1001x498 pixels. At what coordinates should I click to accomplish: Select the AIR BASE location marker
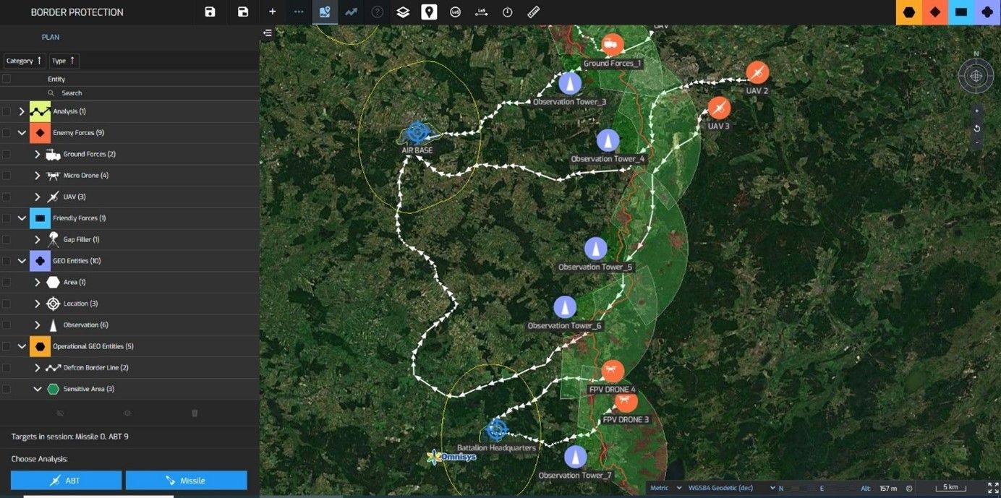click(417, 132)
